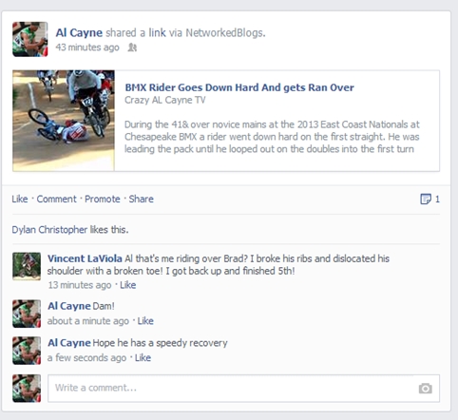
Task: Share the BMX post
Action: pyautogui.click(x=141, y=199)
